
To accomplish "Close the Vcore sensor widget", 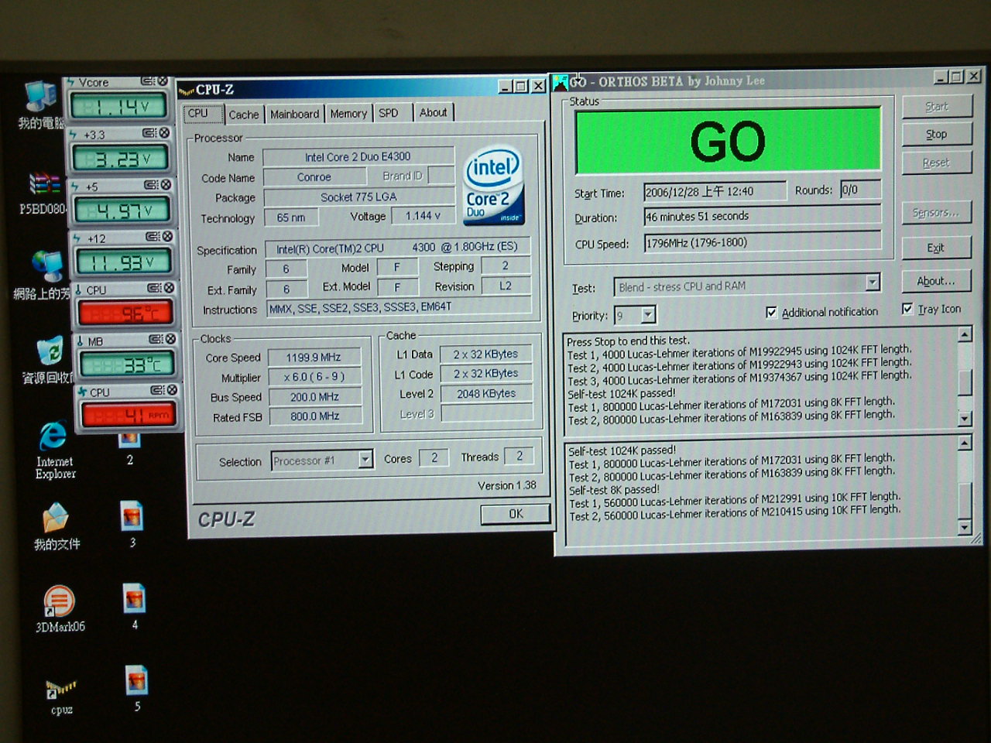I will click(x=163, y=81).
